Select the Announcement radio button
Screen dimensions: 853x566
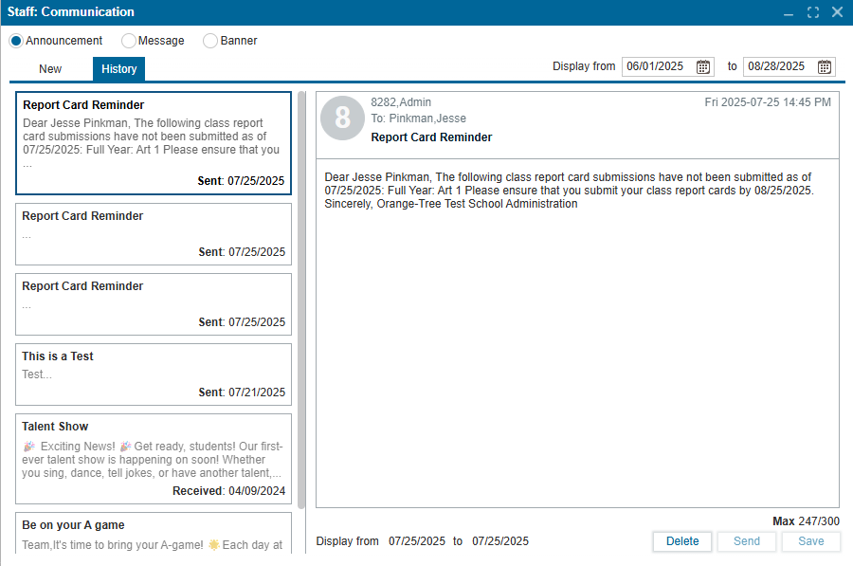[16, 41]
